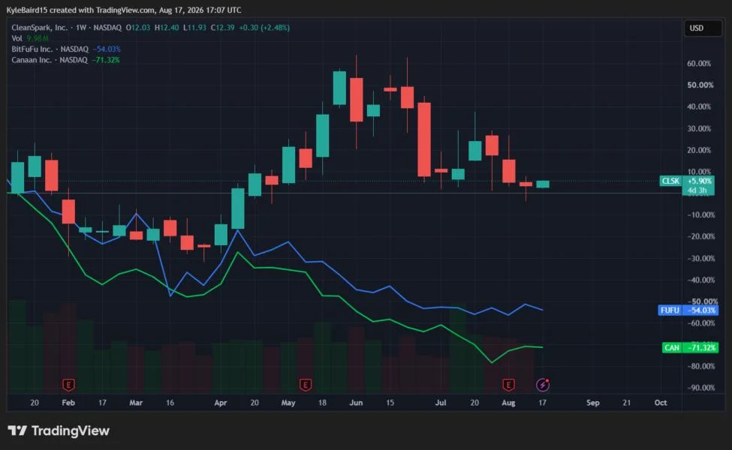
Task: Click the May label on the time axis
Action: (x=288, y=403)
